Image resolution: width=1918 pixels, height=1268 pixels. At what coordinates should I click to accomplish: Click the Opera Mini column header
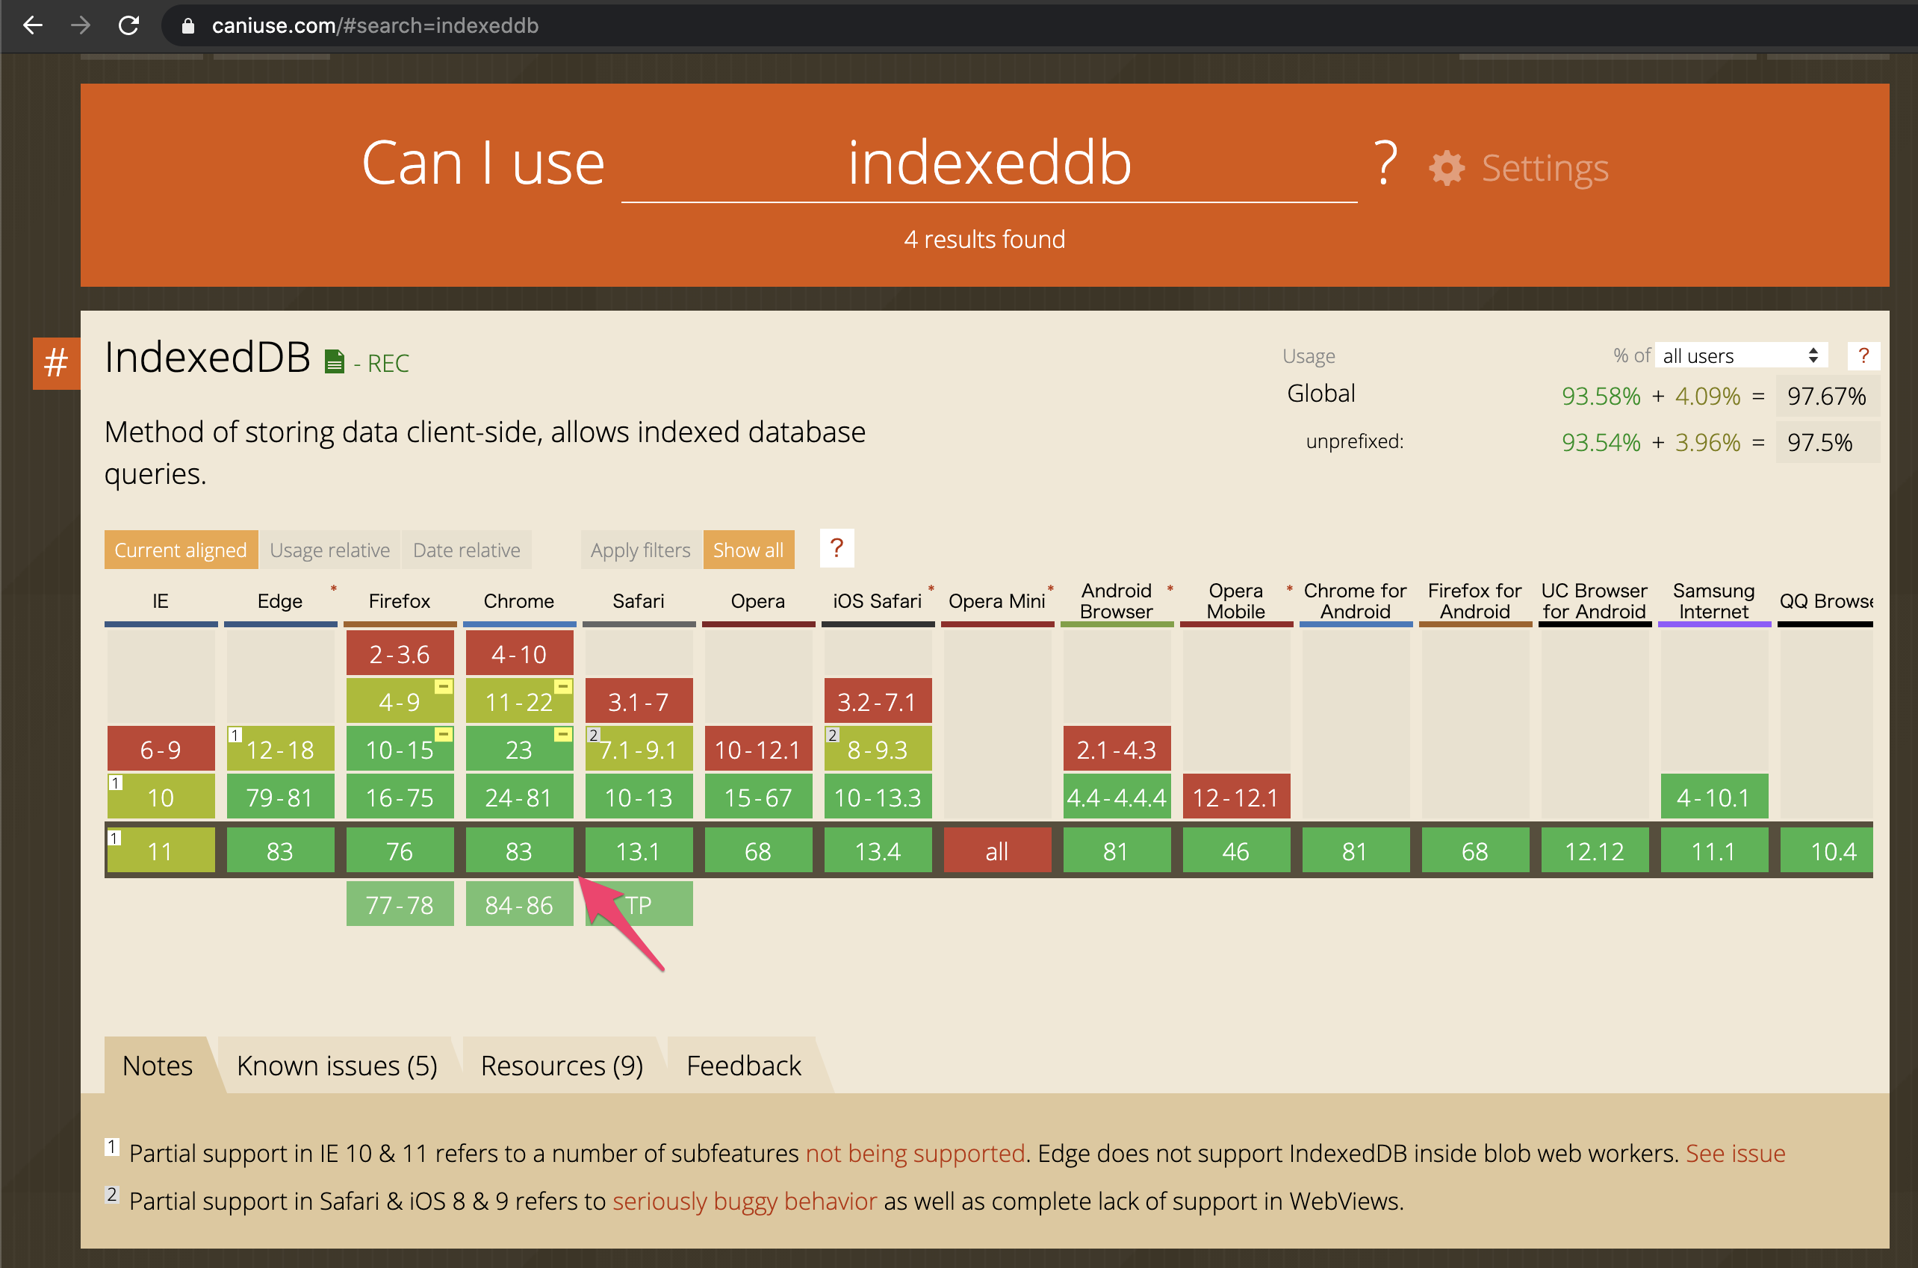996,601
